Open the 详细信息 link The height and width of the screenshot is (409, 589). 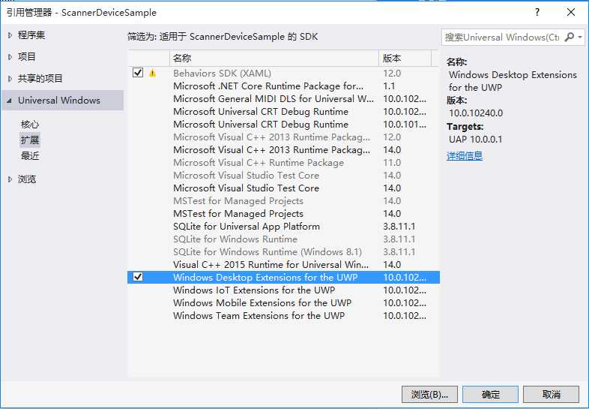465,156
